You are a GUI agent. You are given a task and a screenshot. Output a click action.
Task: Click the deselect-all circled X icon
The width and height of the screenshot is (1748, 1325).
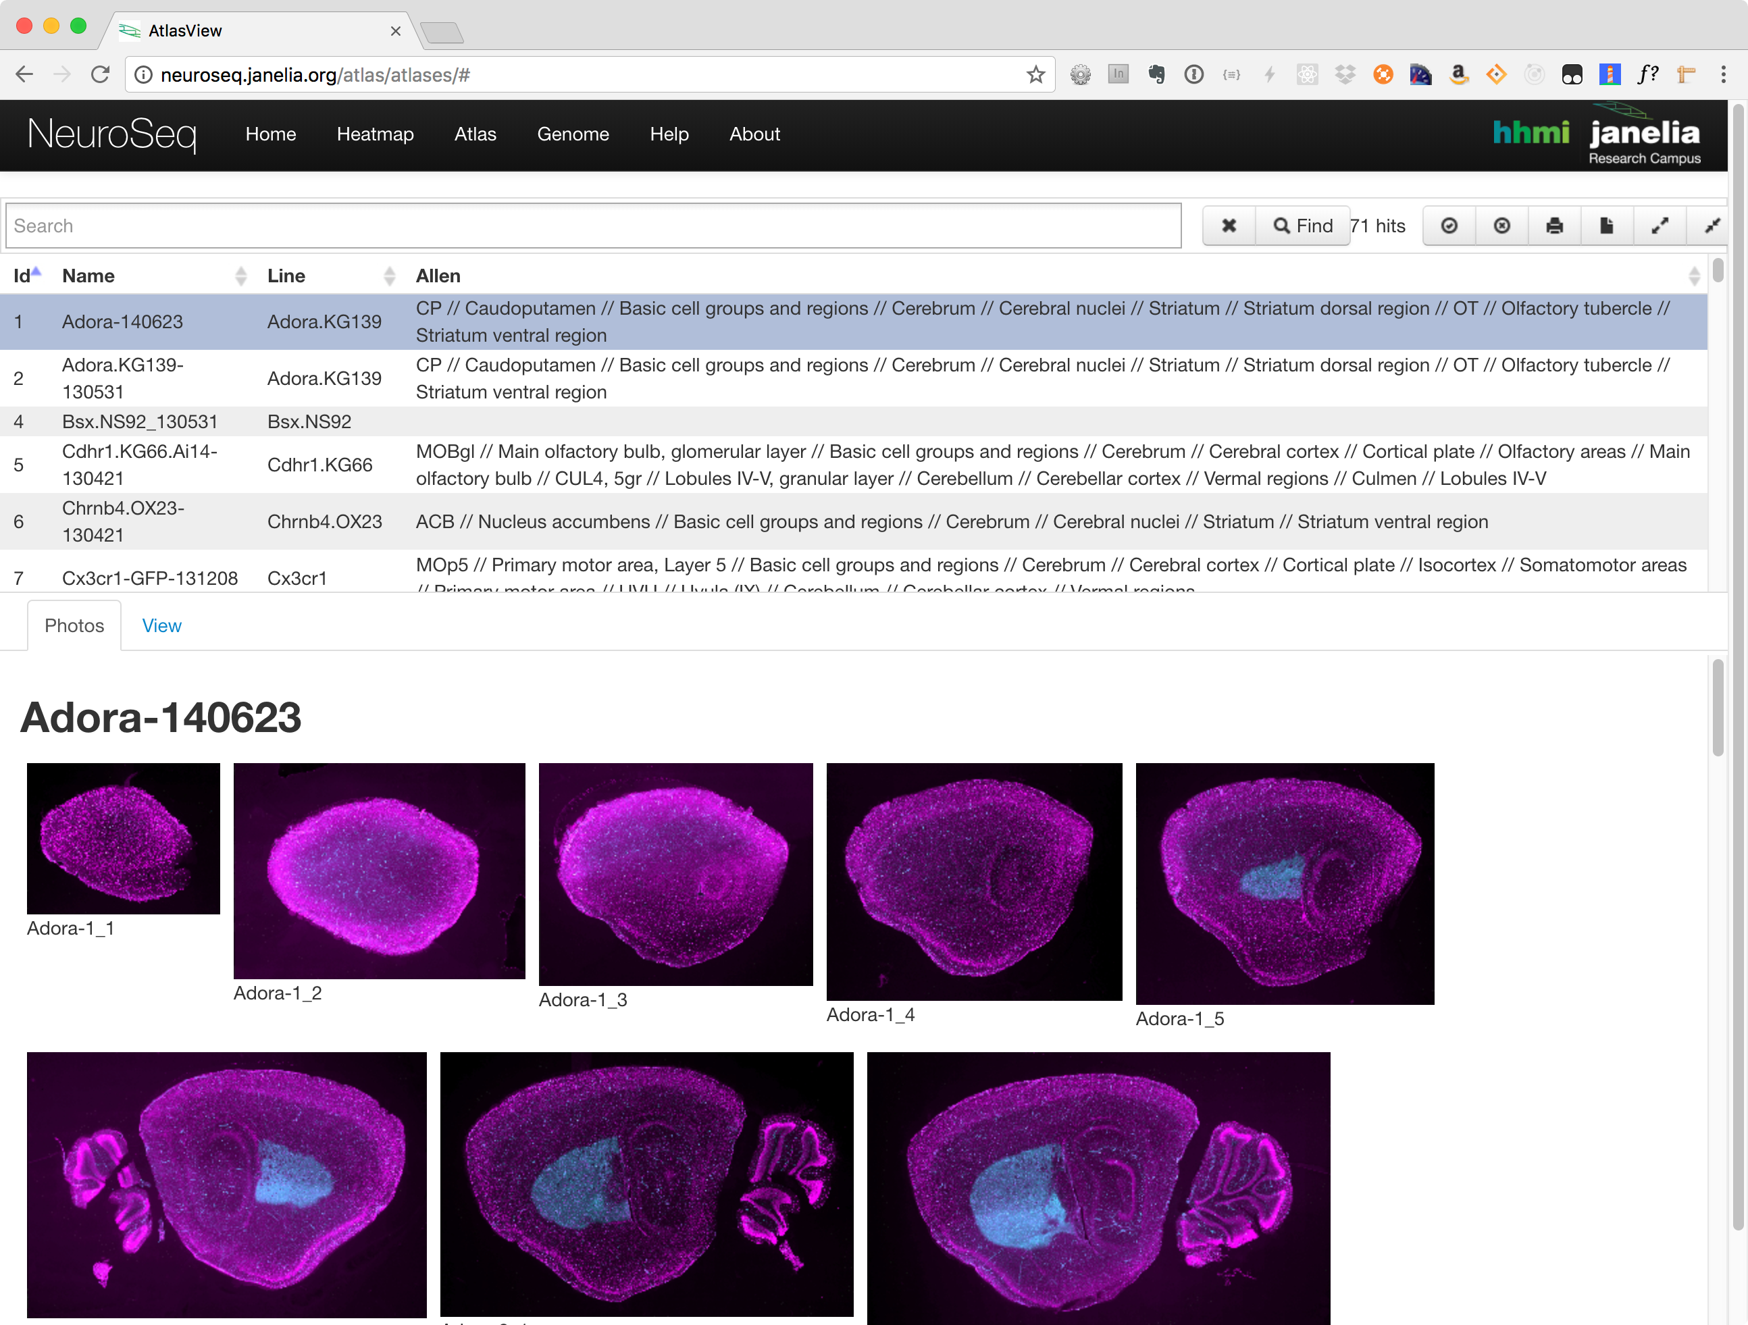tap(1501, 226)
